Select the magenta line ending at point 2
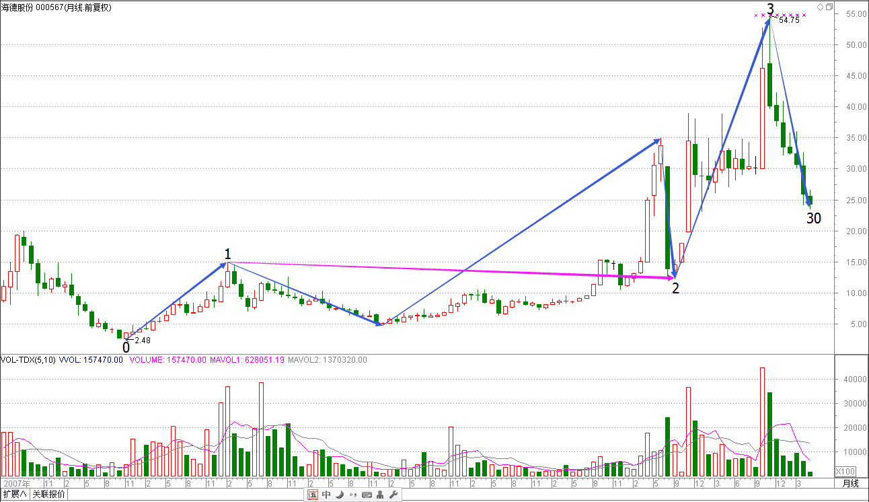 (x=451, y=270)
